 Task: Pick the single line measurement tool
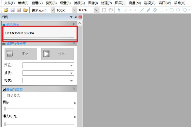(142, 10)
